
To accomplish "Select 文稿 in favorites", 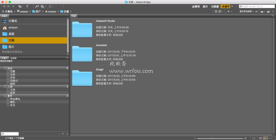I will [x=33, y=41].
